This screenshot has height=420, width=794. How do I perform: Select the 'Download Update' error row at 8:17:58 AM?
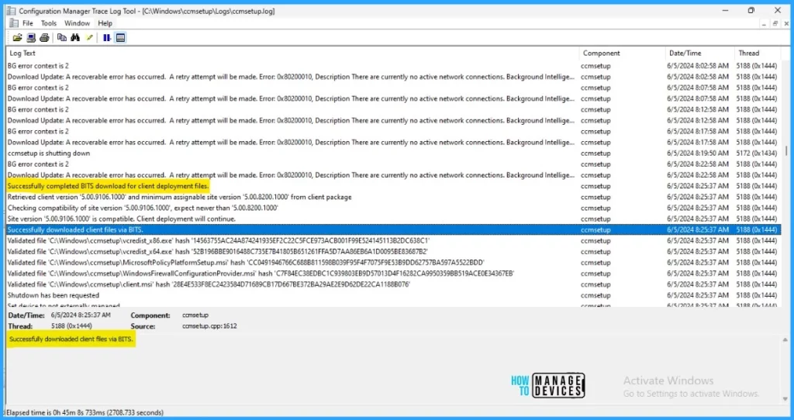tap(393, 142)
